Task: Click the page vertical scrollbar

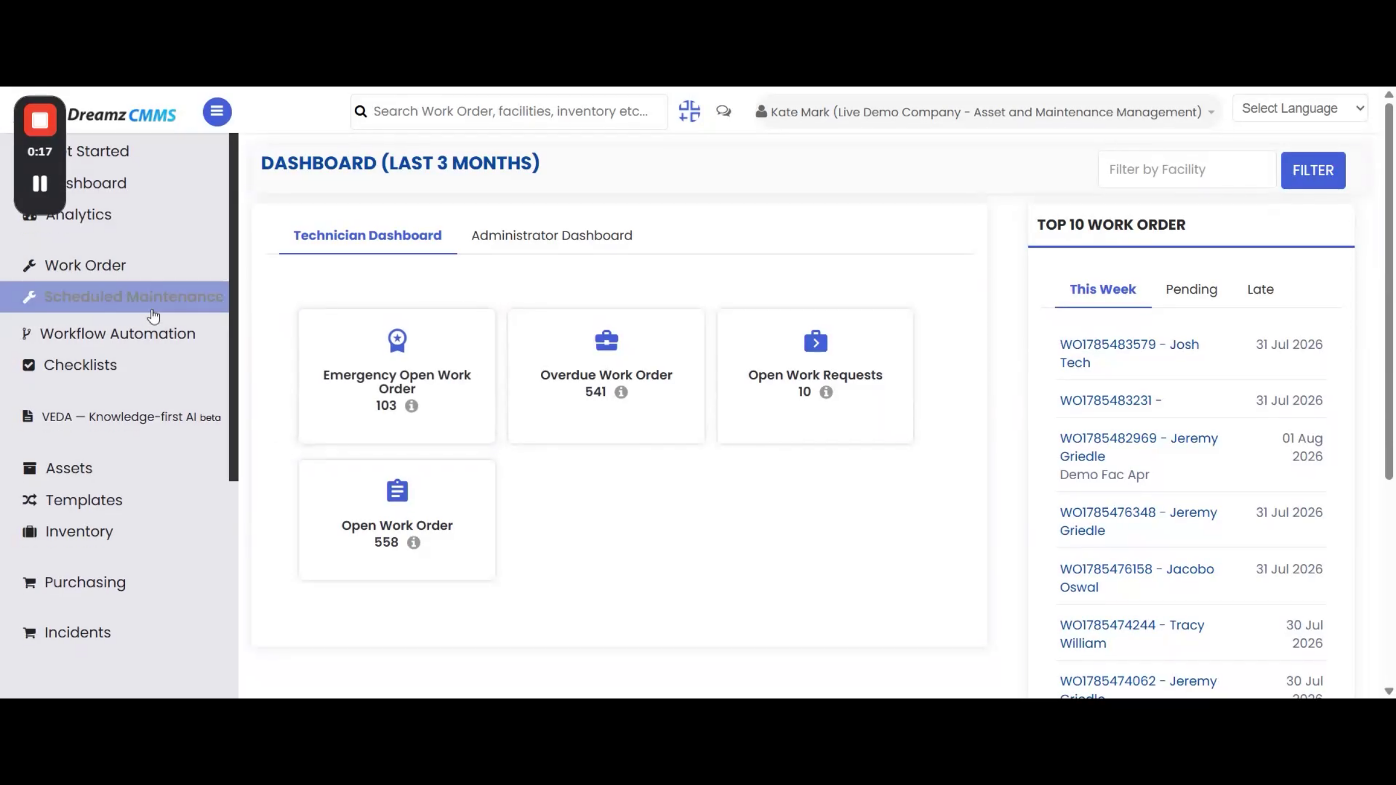Action: pos(1389,291)
